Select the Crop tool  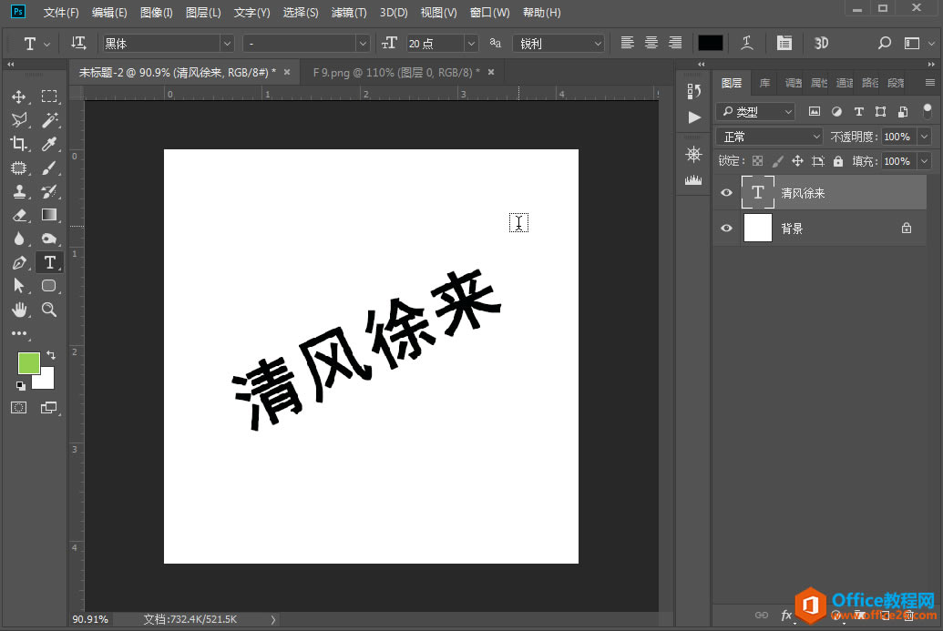[x=18, y=144]
